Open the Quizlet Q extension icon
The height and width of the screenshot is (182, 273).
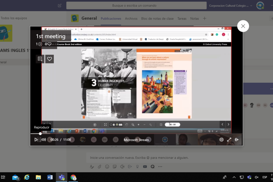click(x=152, y=167)
